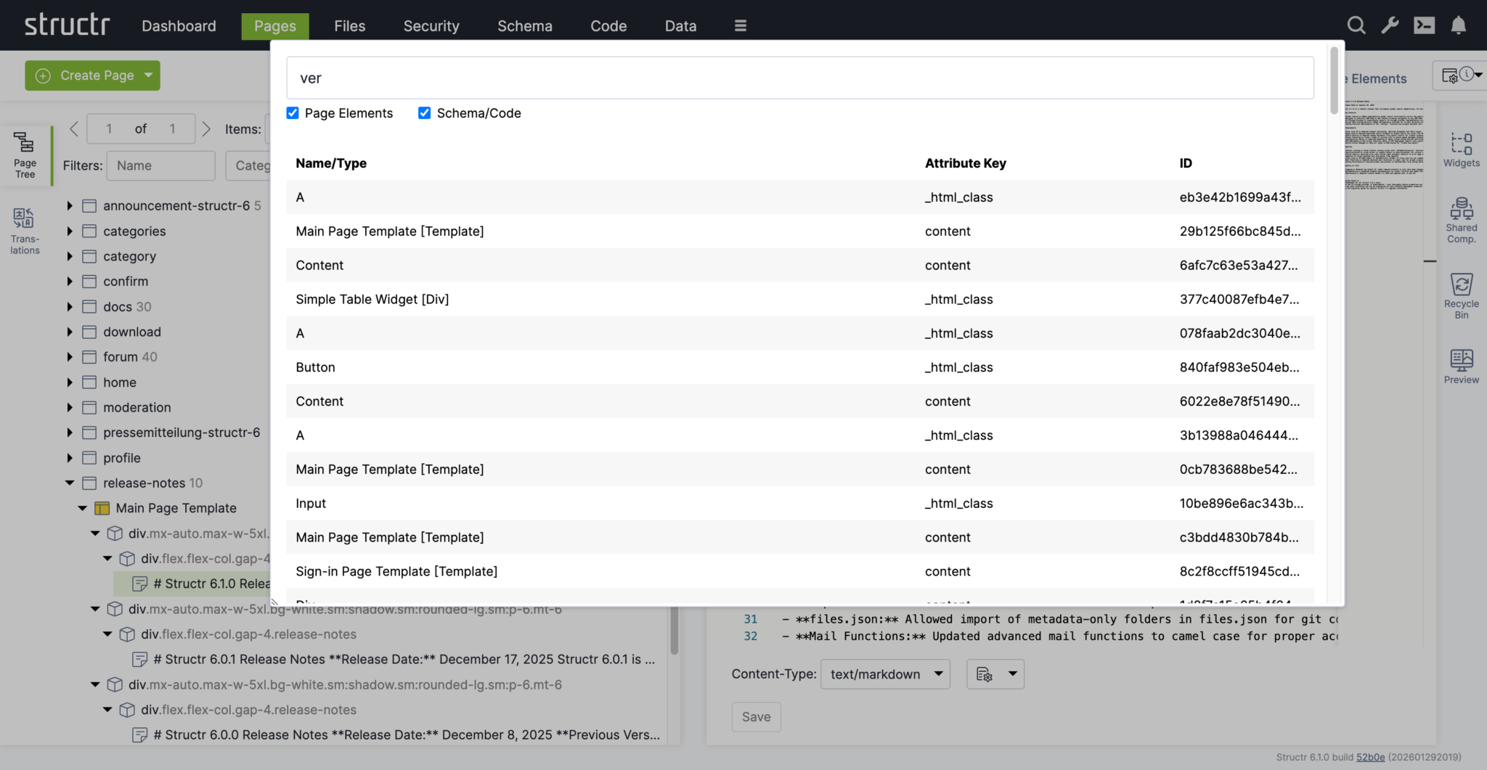
Task: Select the 'Sign-in Page Template [Template]' result
Action: [x=799, y=571]
